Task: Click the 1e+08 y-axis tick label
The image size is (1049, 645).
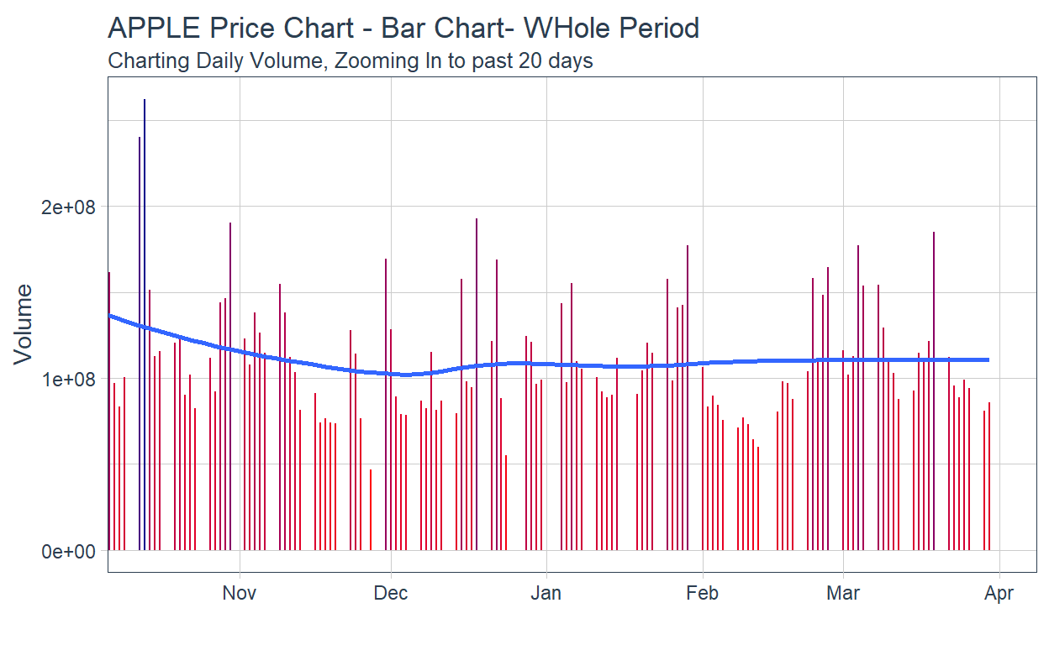Action: point(69,379)
